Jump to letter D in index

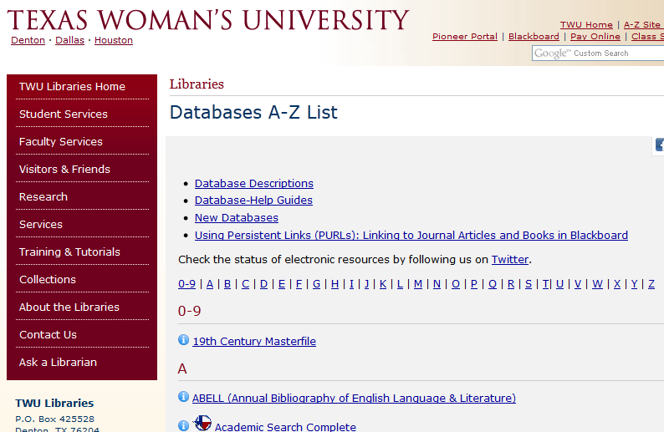tap(263, 284)
